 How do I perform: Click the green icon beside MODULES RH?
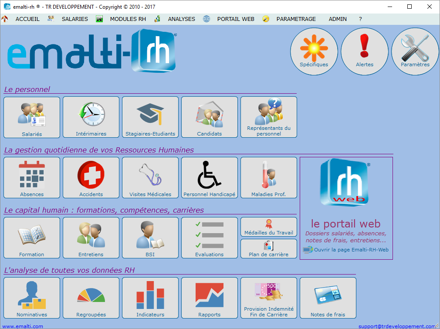[x=99, y=19]
